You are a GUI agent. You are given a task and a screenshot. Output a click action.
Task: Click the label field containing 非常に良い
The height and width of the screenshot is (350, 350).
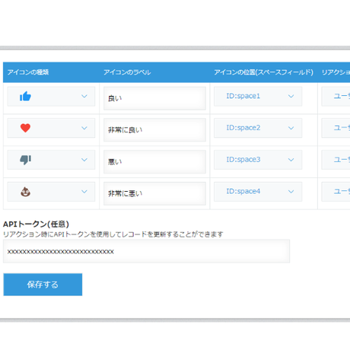154,130
